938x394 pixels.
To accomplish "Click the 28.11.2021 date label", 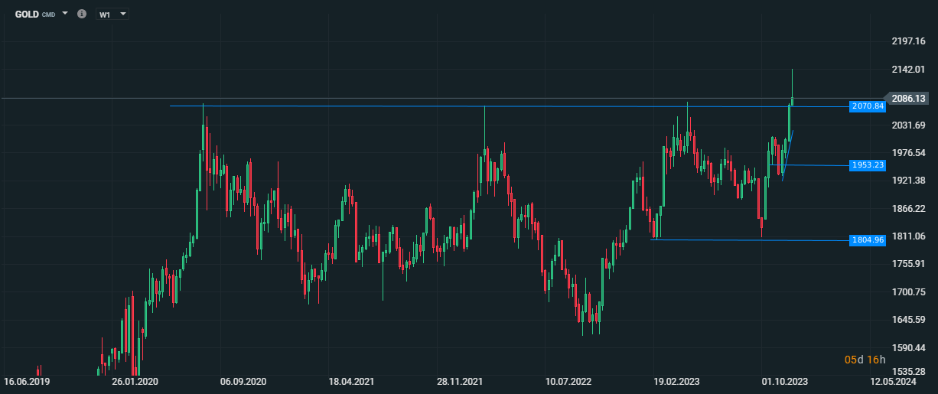I will [x=460, y=381].
